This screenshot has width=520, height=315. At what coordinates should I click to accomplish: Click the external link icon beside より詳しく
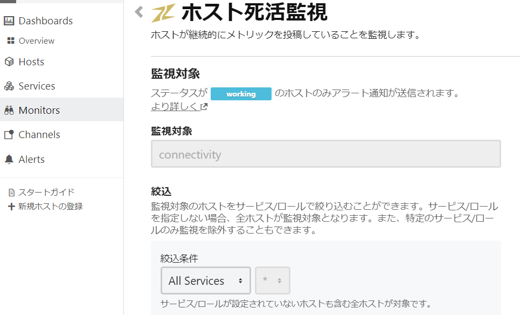pyautogui.click(x=204, y=107)
